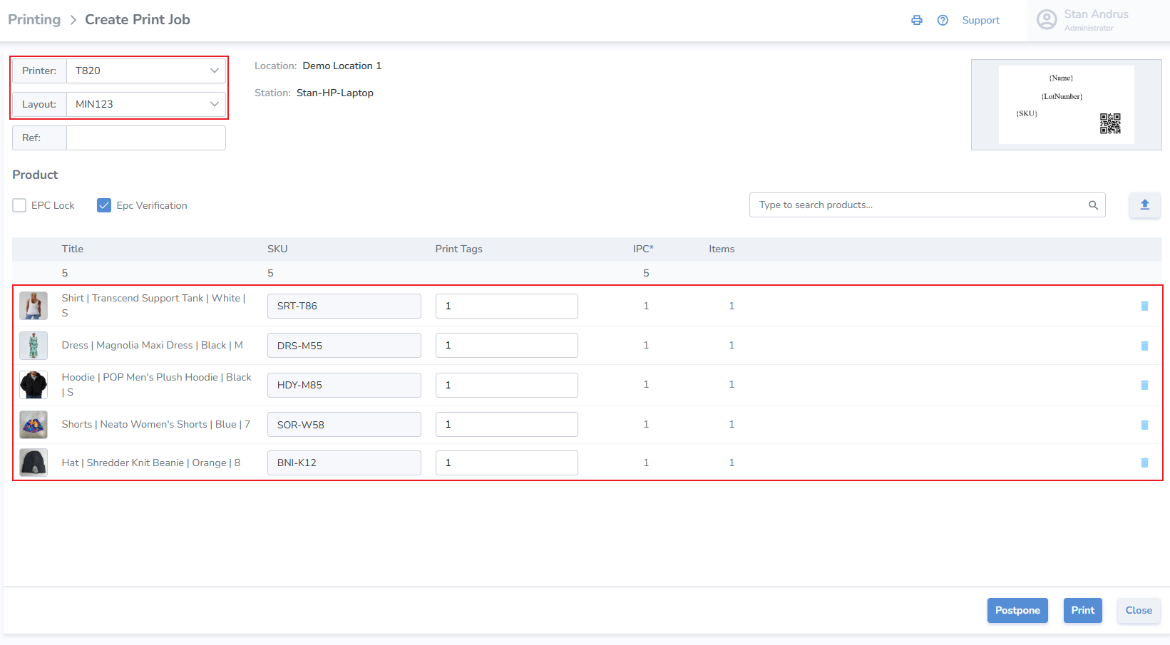
Task: Expand the Layout MIN123 dropdown
Action: pos(145,104)
